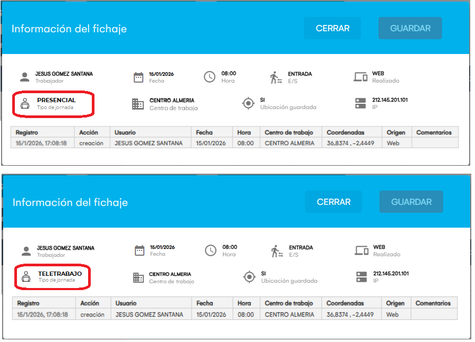
Task: Click the IP server icon in the upper dialog
Action: click(361, 103)
